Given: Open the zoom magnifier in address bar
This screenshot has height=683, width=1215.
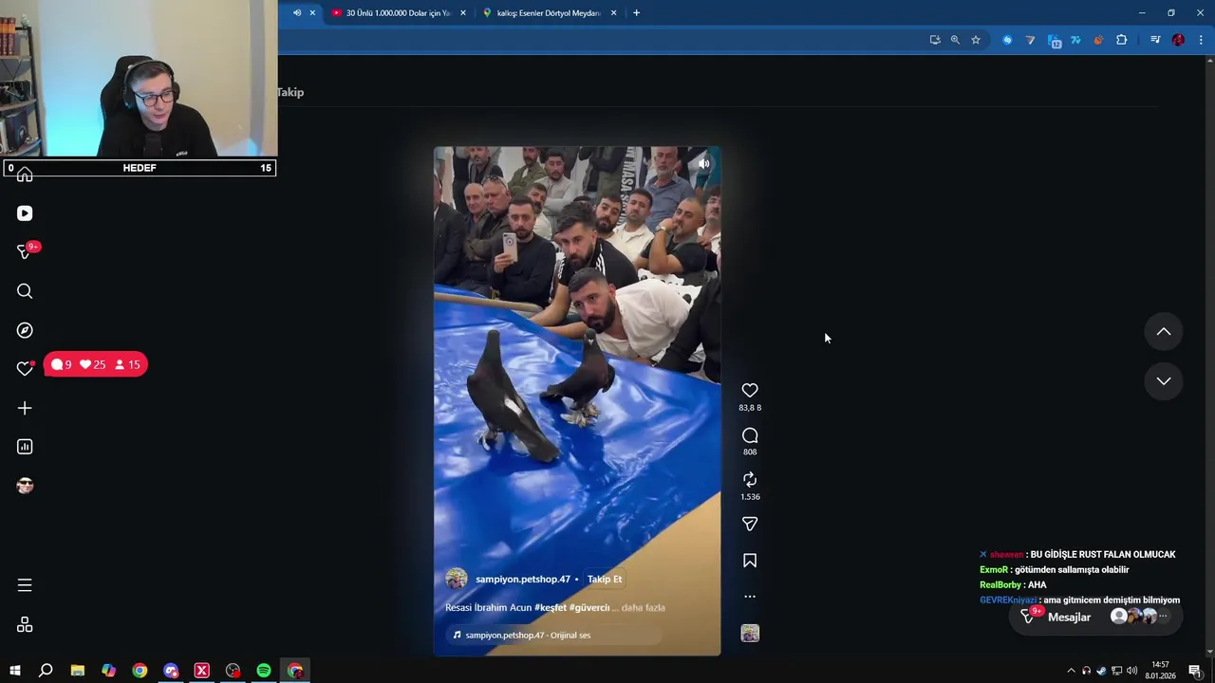Looking at the screenshot, I should (x=955, y=40).
